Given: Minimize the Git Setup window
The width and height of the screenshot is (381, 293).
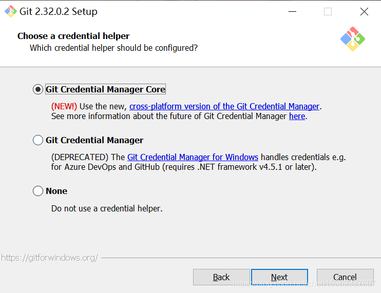Looking at the screenshot, I should pyautogui.click(x=292, y=11).
